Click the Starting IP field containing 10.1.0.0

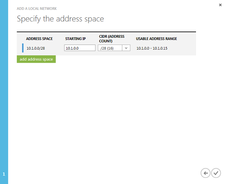point(80,48)
